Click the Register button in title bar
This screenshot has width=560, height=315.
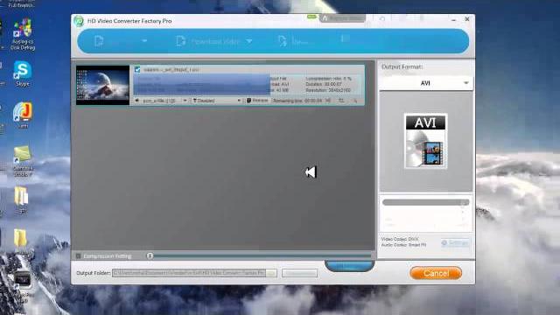[x=342, y=17]
